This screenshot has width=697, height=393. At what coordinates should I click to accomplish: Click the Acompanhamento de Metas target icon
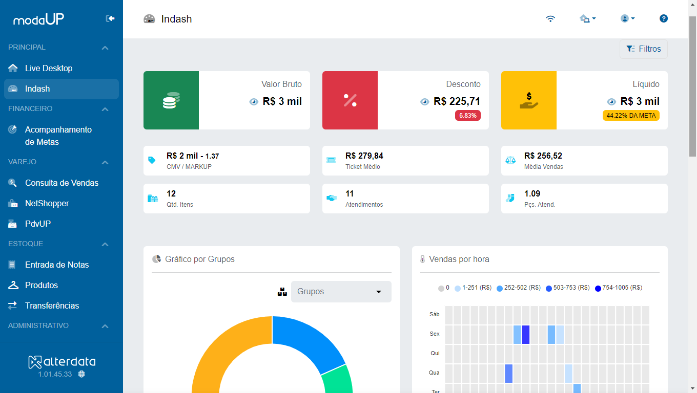[13, 129]
